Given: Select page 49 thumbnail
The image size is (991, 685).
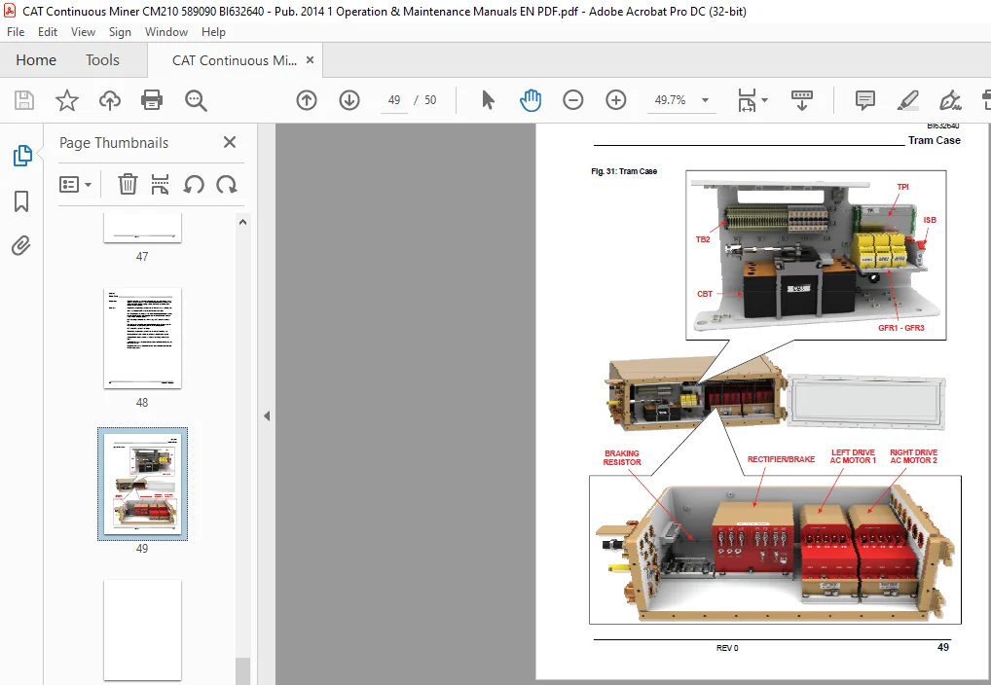Looking at the screenshot, I should 142,484.
